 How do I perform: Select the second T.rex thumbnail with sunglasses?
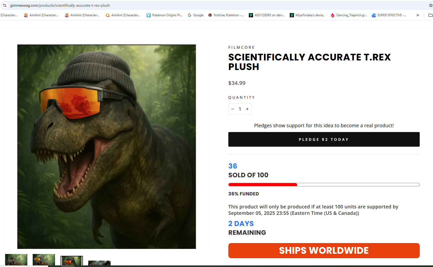click(44, 260)
